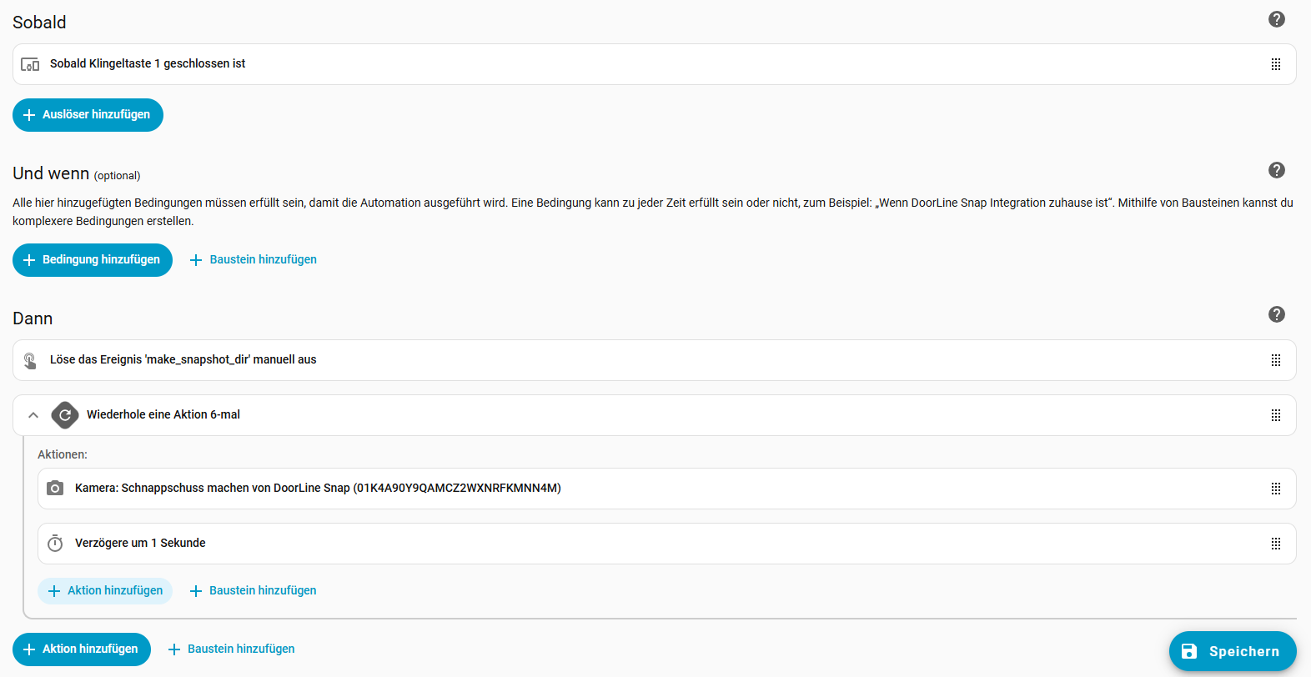Image resolution: width=1311 pixels, height=677 pixels.
Task: Click the Auslöser hinzufügen button
Action: pos(88,115)
